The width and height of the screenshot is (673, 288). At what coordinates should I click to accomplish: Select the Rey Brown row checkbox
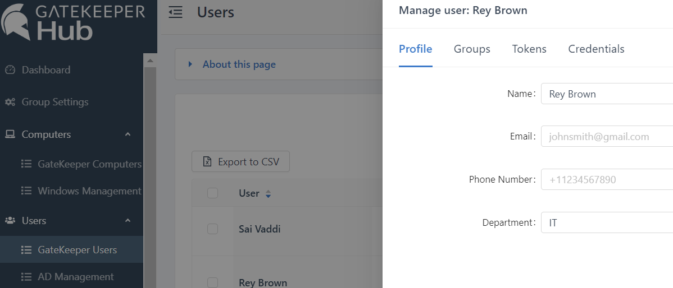coord(212,282)
